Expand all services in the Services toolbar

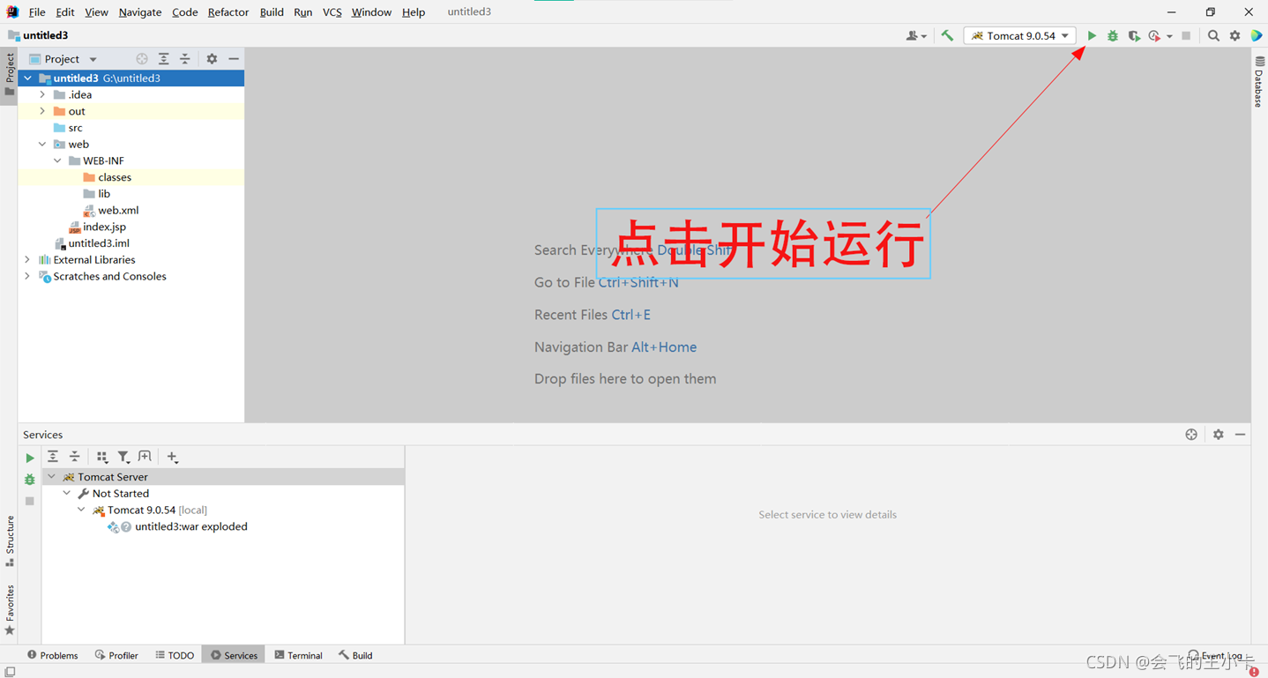(53, 457)
